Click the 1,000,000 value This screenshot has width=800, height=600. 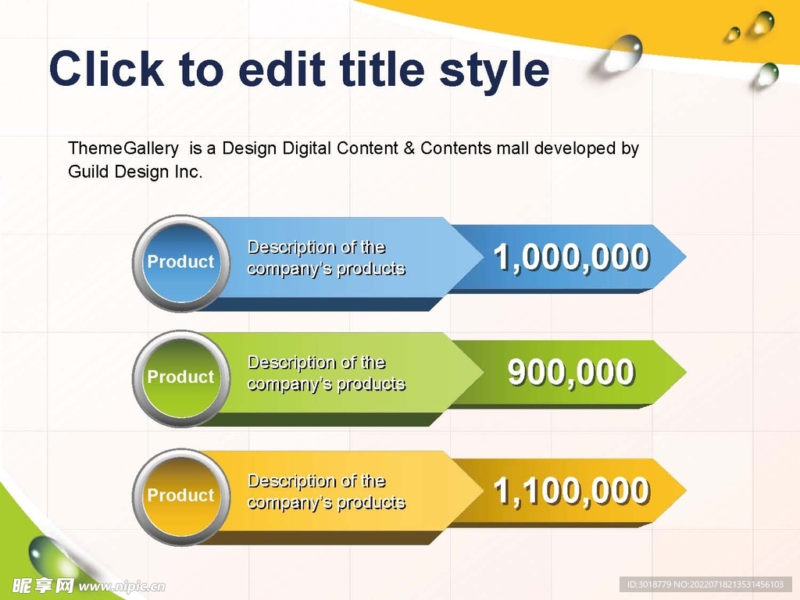571,257
